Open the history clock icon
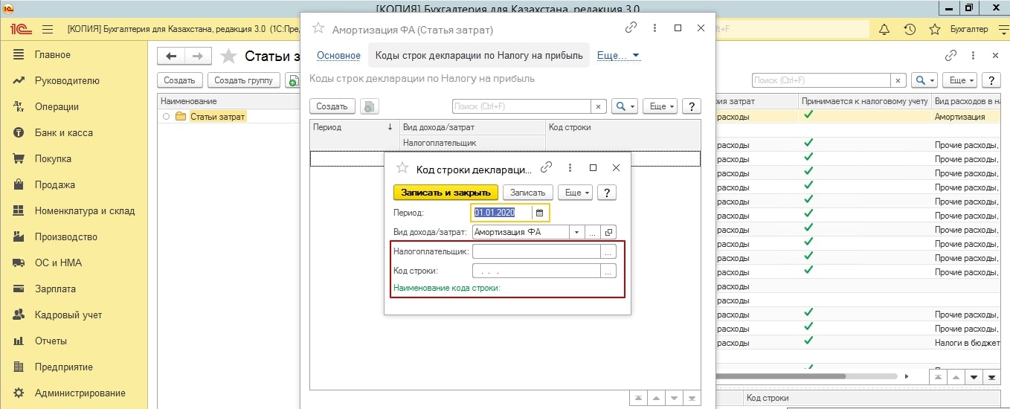The image size is (1010, 409). point(910,30)
